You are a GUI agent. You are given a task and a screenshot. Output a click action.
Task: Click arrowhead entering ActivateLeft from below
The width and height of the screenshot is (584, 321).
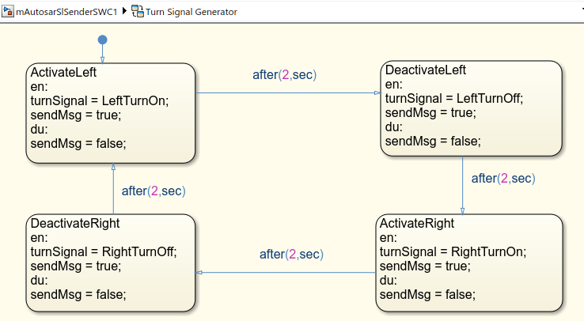point(113,167)
